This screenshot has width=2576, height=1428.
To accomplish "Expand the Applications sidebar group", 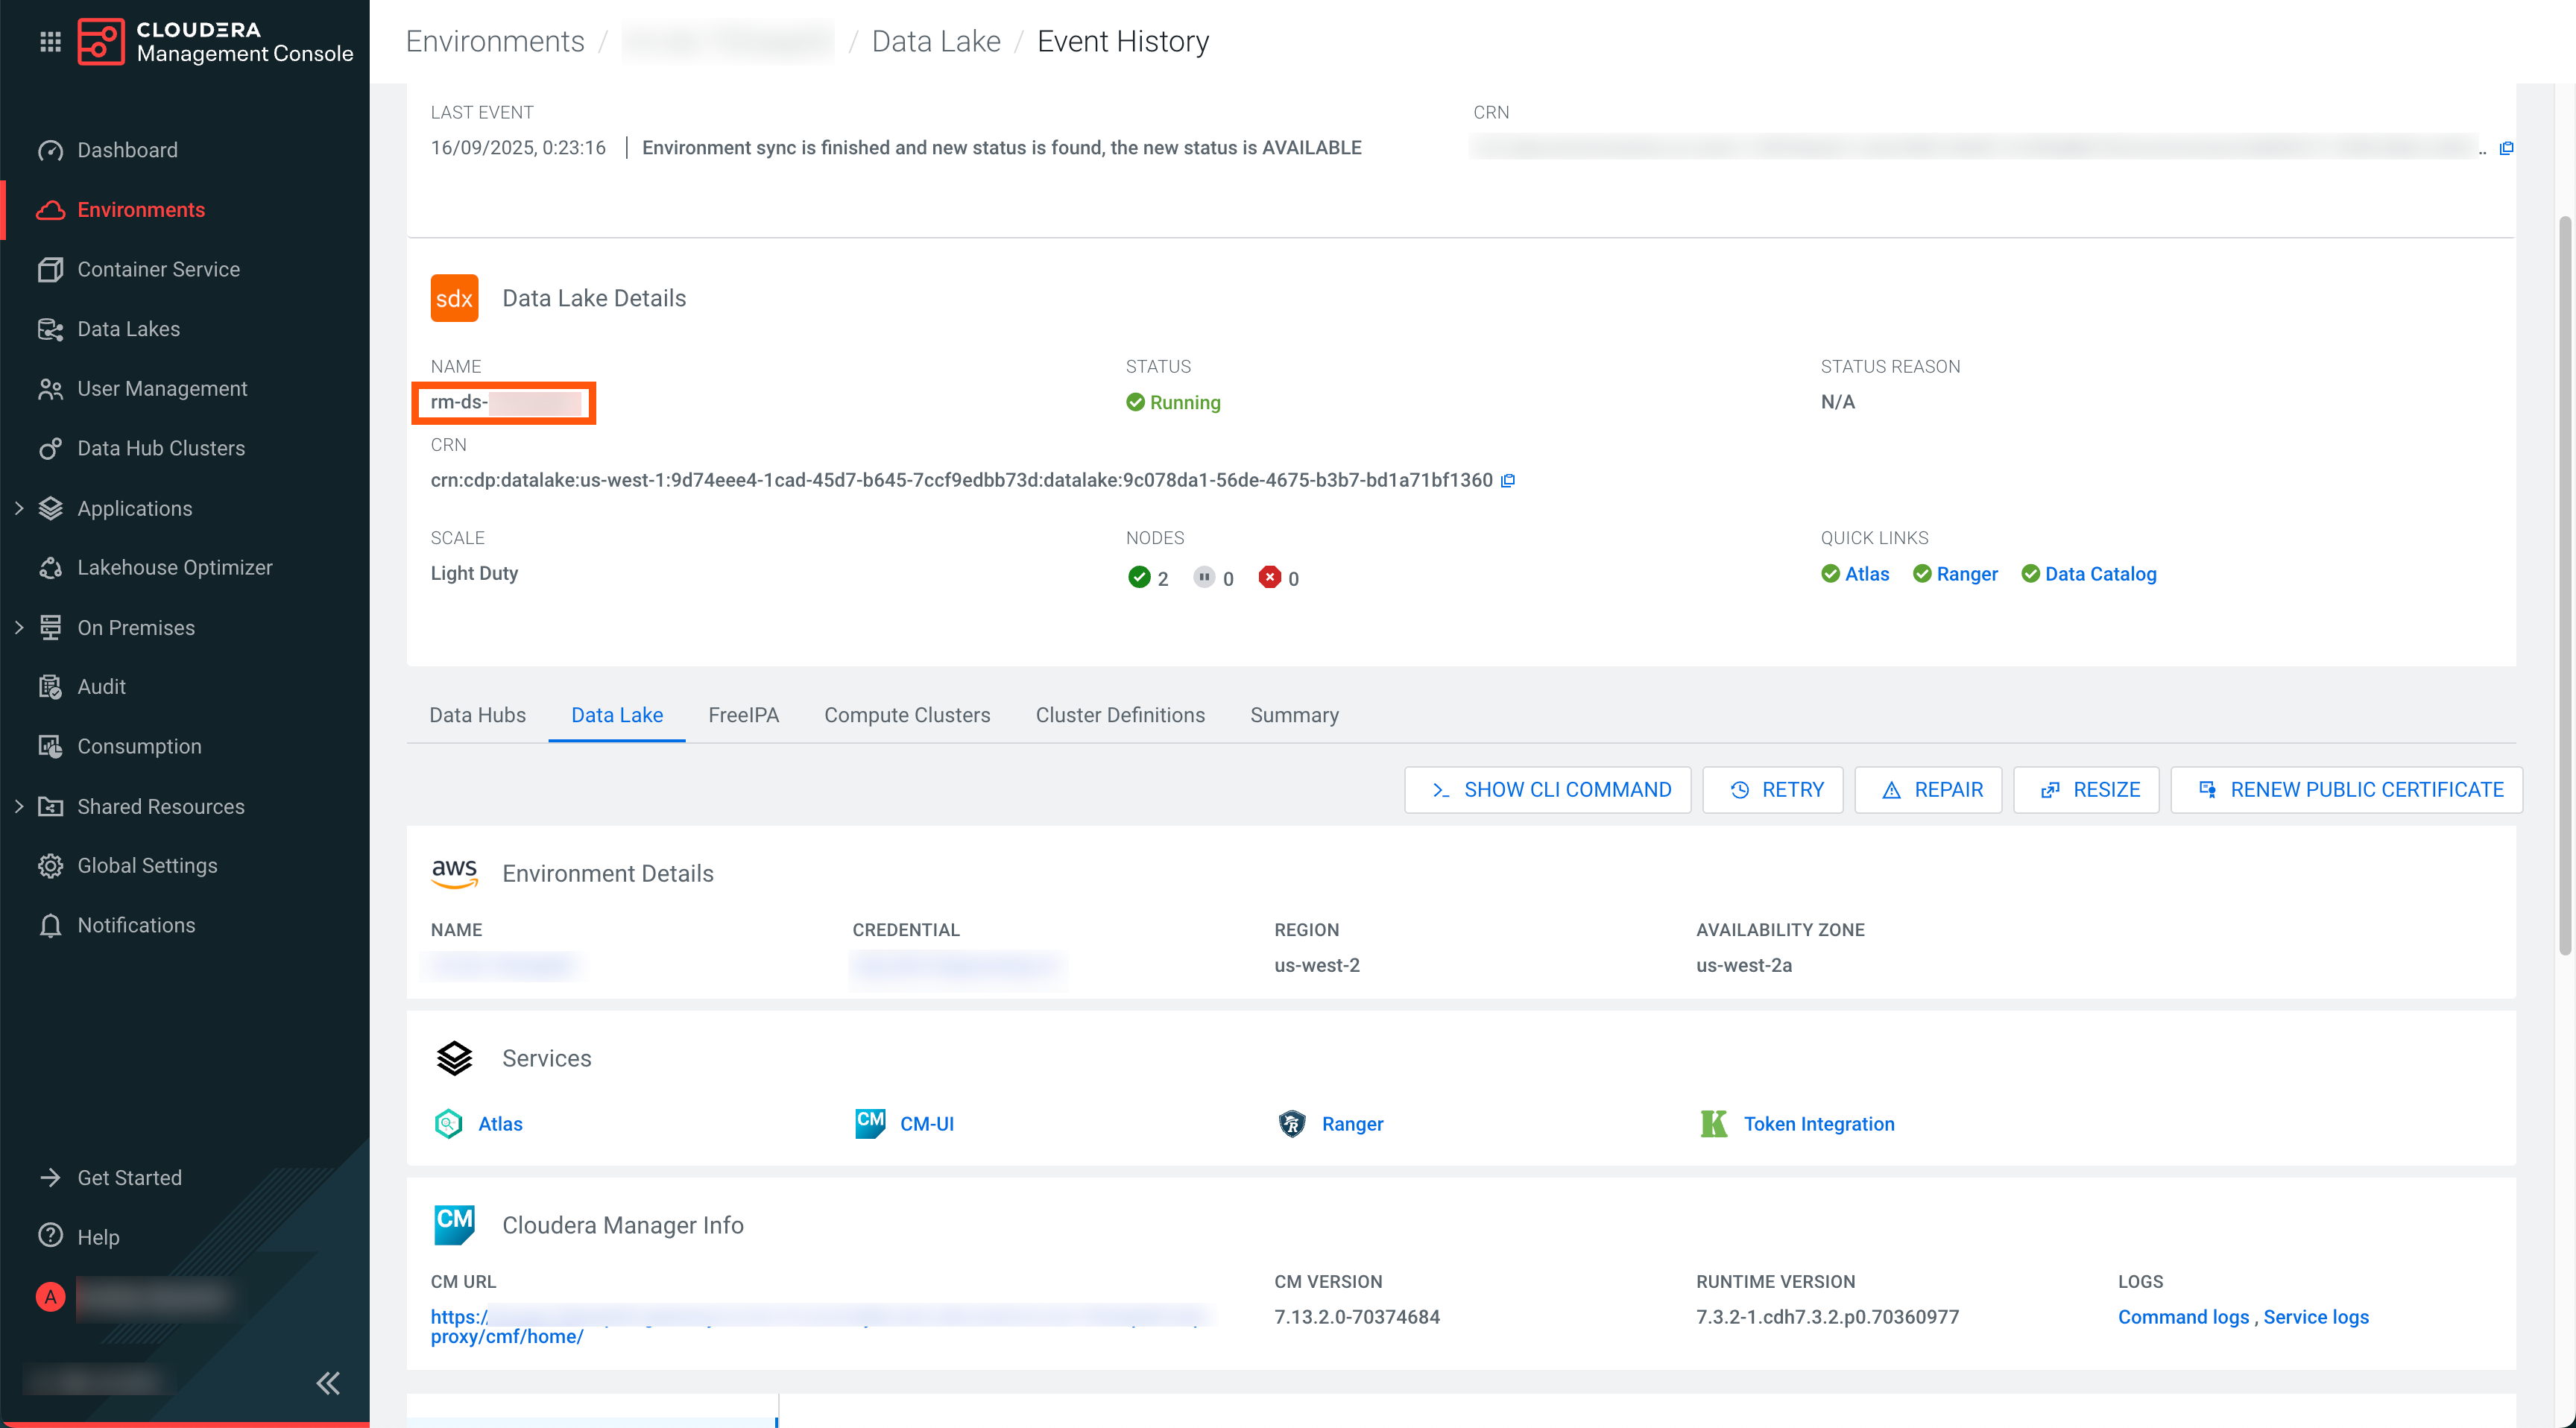I will point(19,508).
